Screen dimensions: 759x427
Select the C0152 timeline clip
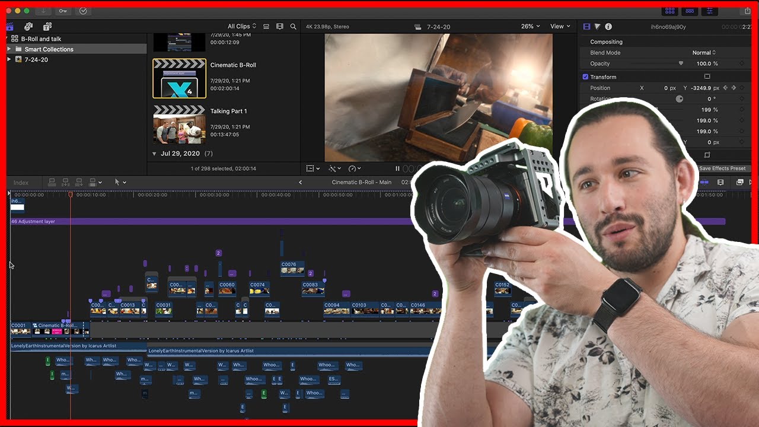point(503,288)
